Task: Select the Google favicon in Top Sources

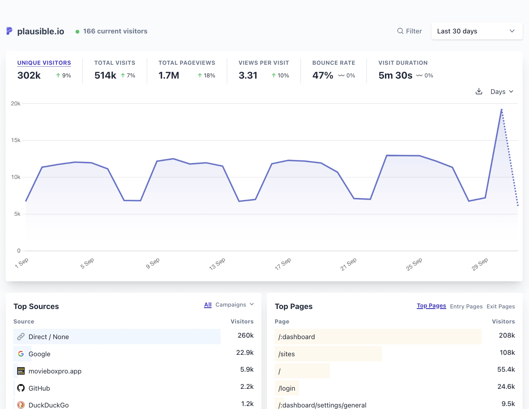Action: (21, 354)
